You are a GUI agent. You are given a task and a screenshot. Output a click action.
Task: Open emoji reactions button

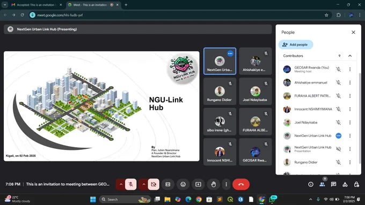[183, 184]
